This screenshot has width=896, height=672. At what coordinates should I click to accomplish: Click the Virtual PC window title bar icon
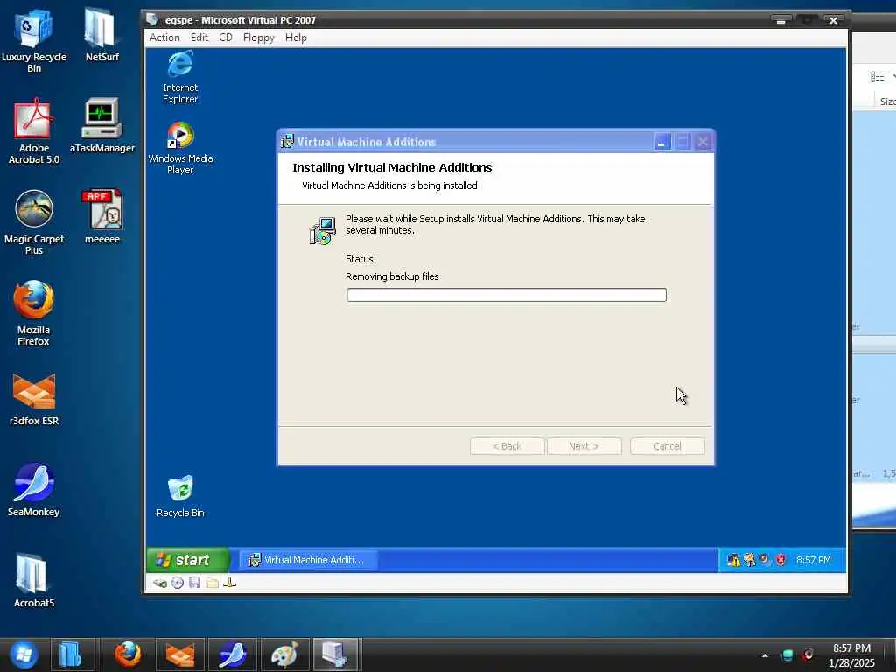pos(152,19)
